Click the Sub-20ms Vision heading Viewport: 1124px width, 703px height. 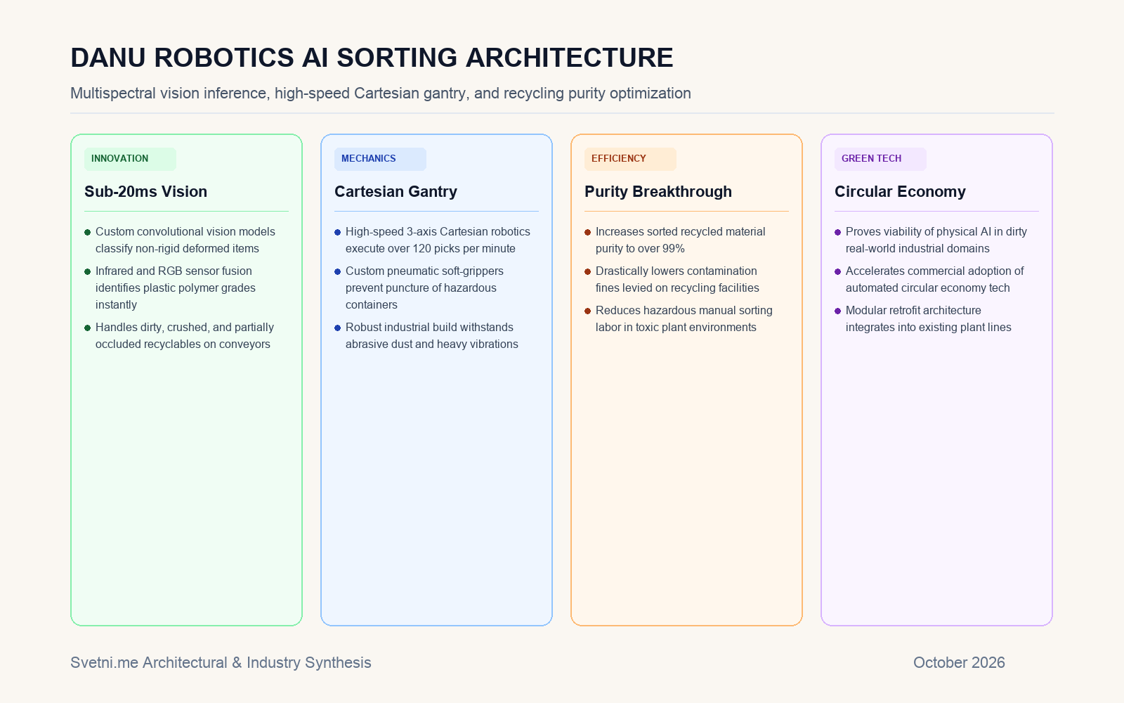145,192
